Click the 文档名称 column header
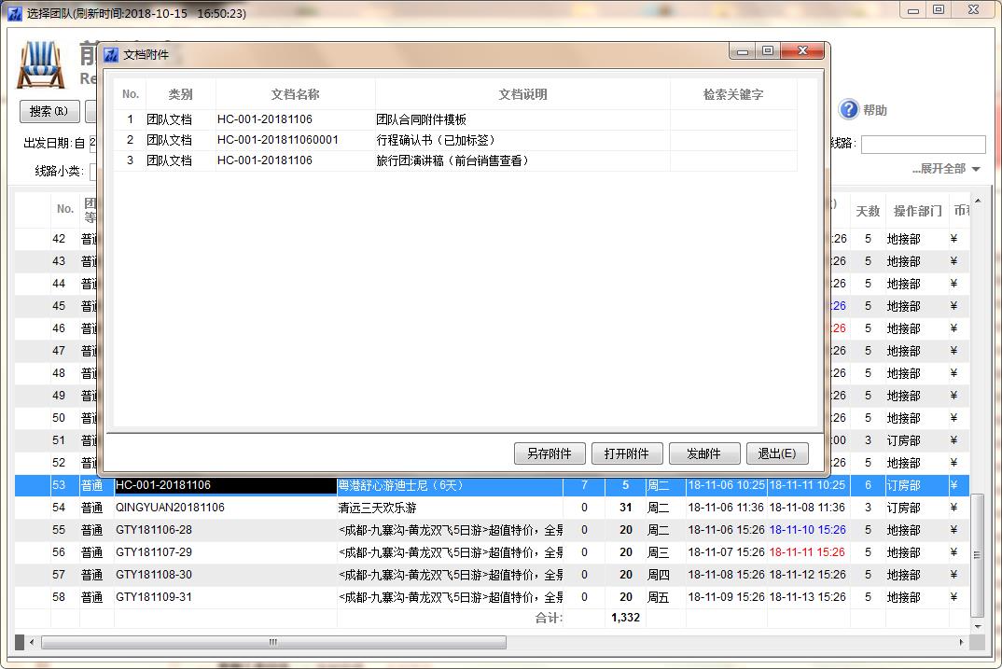This screenshot has height=669, width=1002. click(295, 94)
